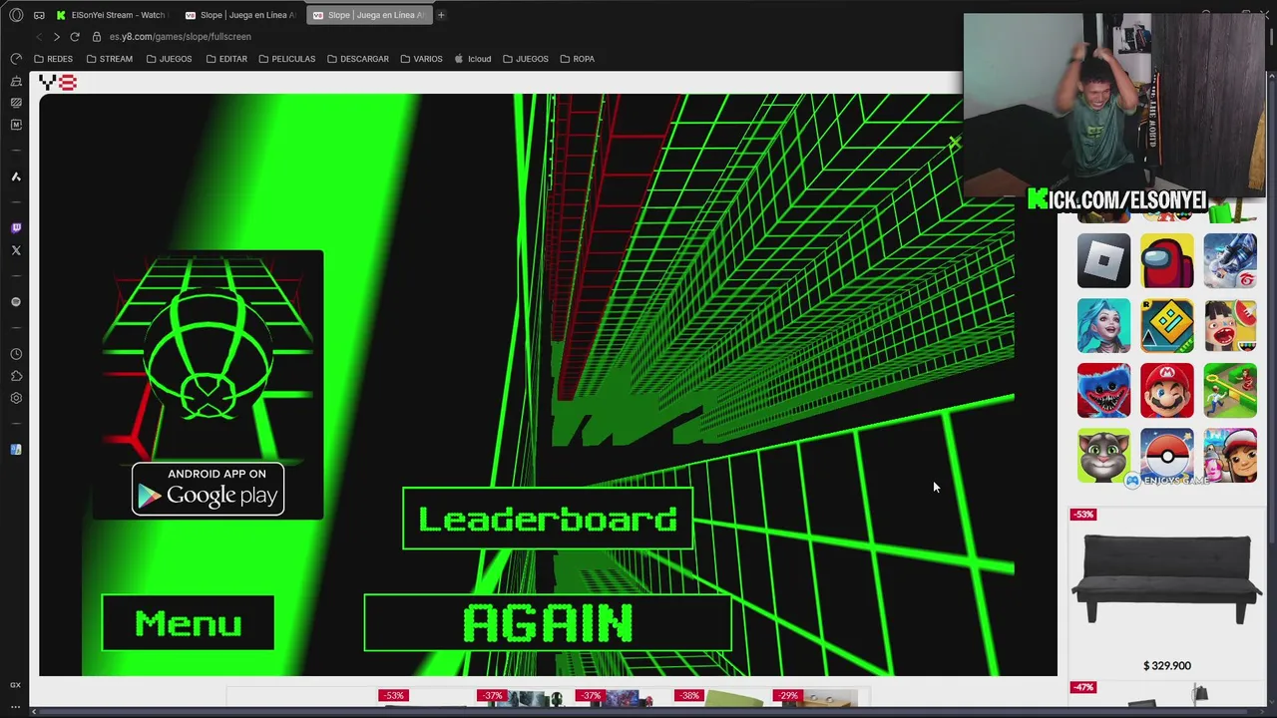Open the VARIOS bookmarks folder

coord(421,59)
